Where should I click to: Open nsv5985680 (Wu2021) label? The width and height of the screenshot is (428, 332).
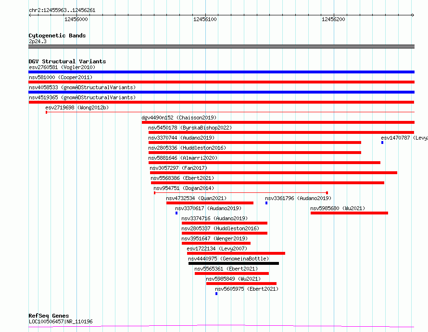(338, 208)
